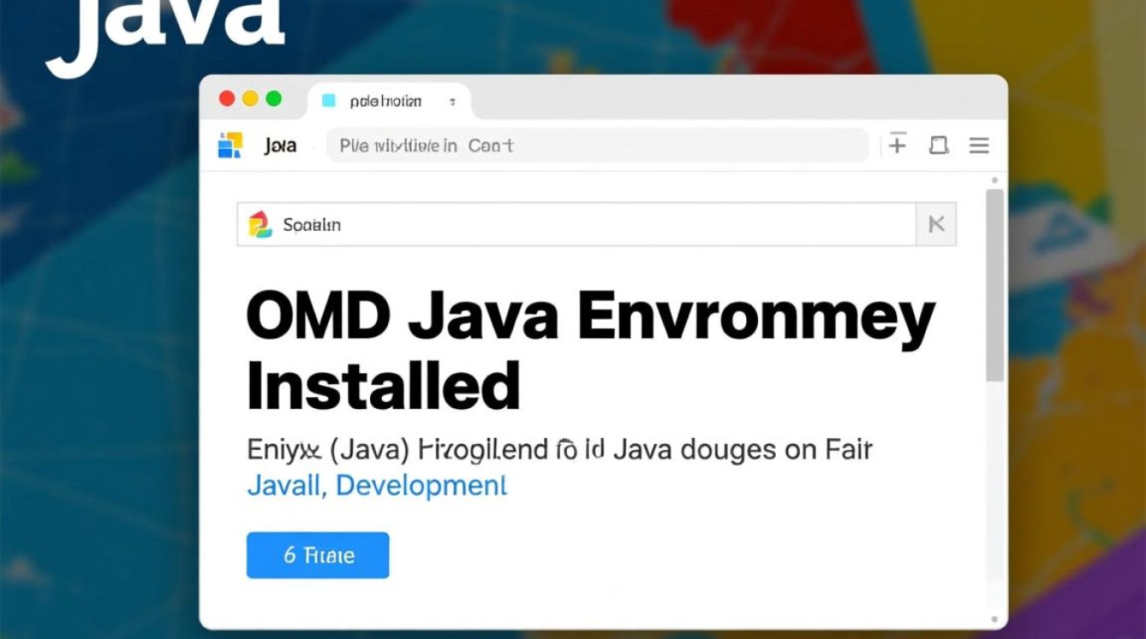Click the blue '6 Fitate' button
The height and width of the screenshot is (639, 1146).
317,555
